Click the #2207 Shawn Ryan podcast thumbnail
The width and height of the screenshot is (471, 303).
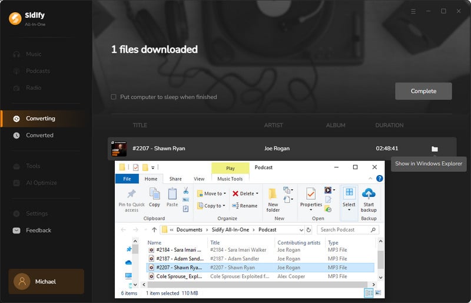pyautogui.click(x=119, y=149)
